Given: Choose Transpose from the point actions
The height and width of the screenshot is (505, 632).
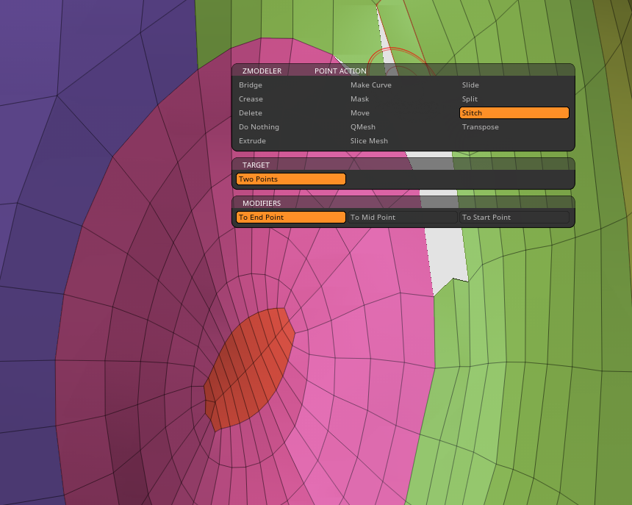Looking at the screenshot, I should pos(480,127).
